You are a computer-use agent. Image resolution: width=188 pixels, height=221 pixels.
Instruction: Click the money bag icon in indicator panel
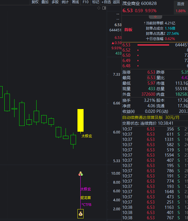(x=81, y=214)
